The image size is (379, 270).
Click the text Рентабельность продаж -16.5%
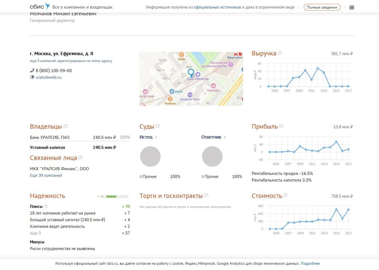282,174
